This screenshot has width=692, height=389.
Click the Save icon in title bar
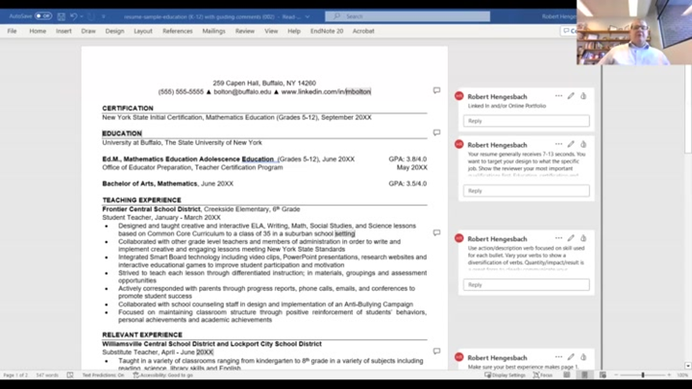62,16
